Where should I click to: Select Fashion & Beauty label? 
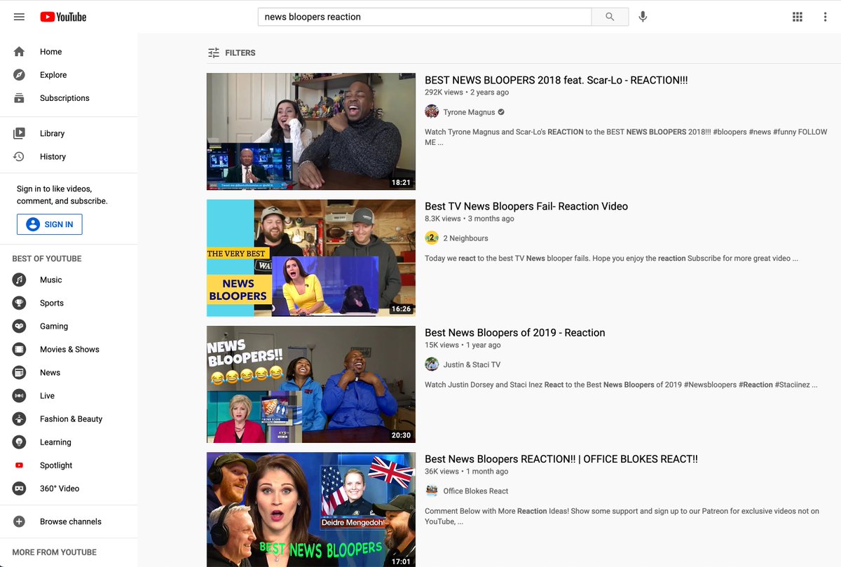click(x=71, y=418)
